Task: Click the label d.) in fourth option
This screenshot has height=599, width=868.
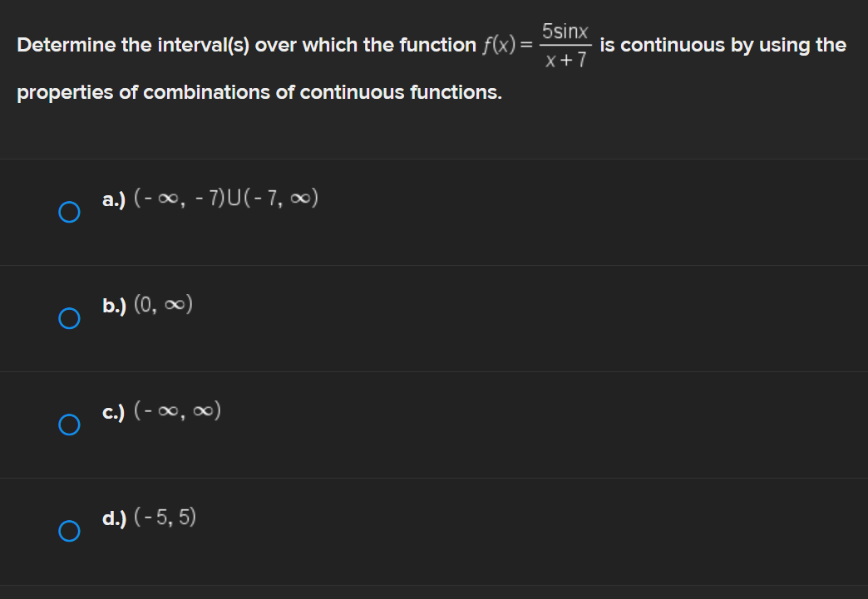Action: click(x=112, y=518)
